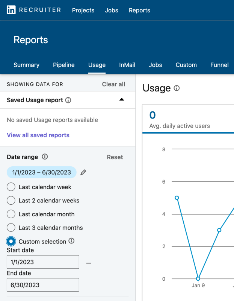Click the End date input field
The height and width of the screenshot is (301, 234).
click(43, 285)
